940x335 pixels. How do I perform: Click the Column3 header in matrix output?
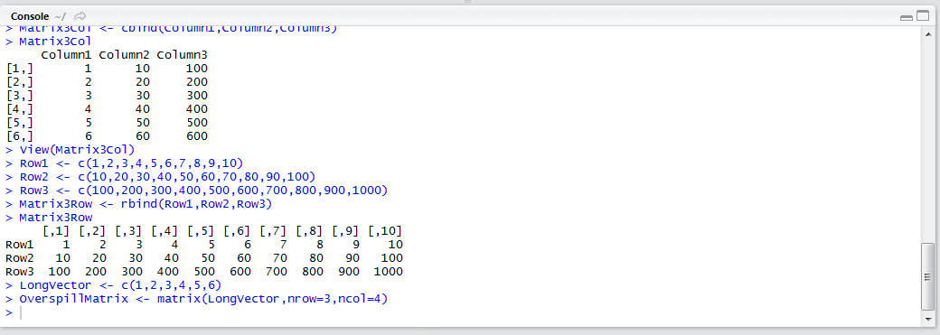[183, 55]
